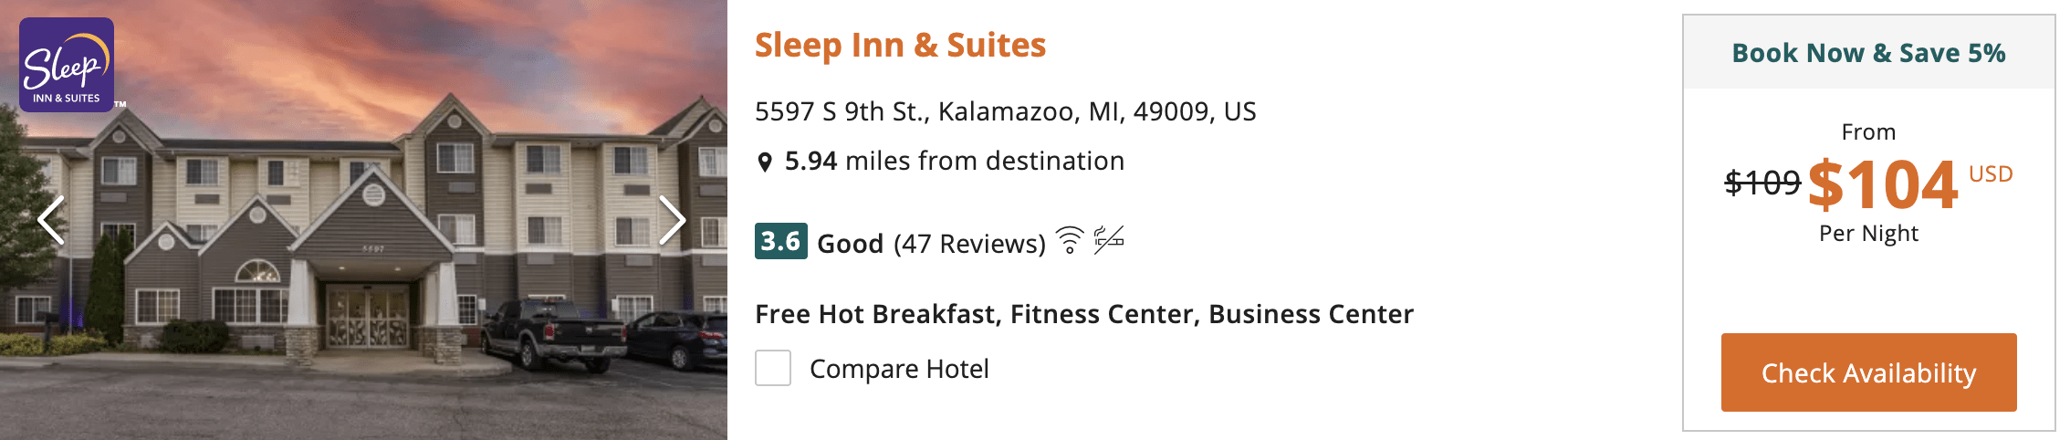Click the 3.6 rating score badge
Screen dimensions: 2070x440
tap(780, 242)
